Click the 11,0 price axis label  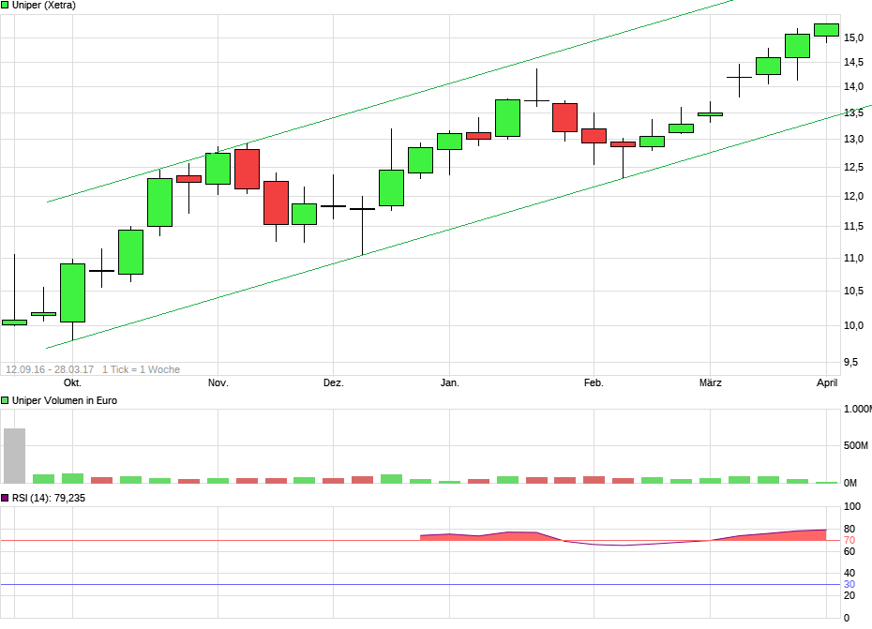[853, 258]
